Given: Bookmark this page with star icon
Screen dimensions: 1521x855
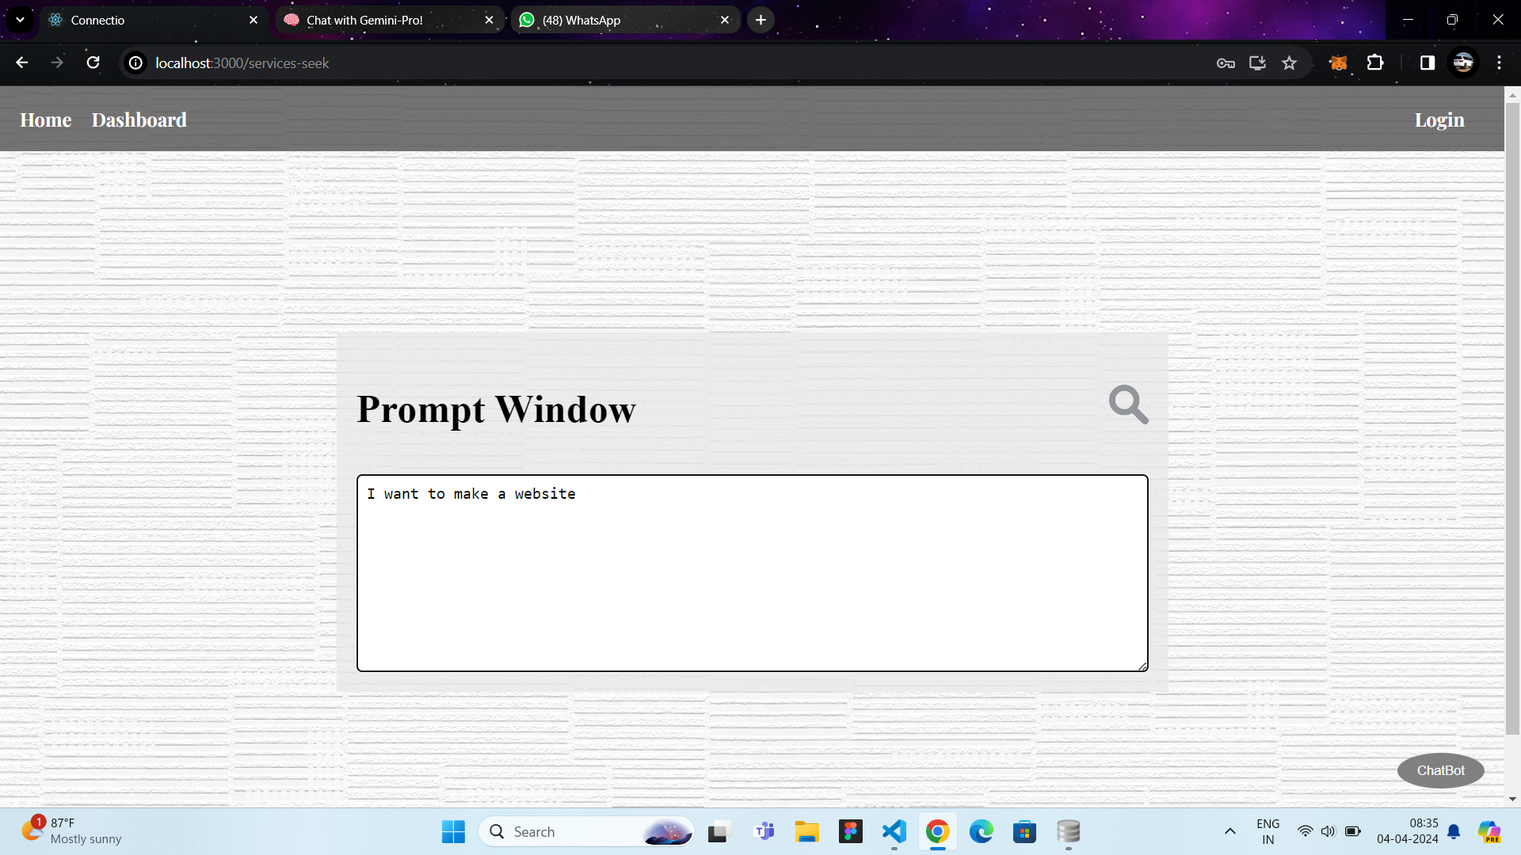Looking at the screenshot, I should [x=1290, y=63].
